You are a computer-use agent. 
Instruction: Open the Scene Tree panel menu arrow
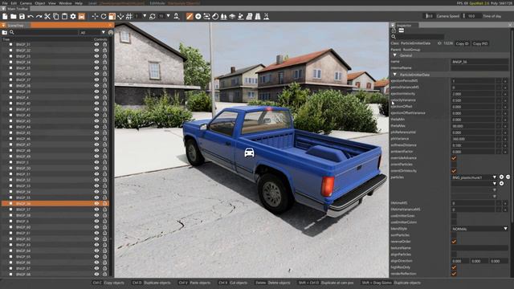pyautogui.click(x=3, y=25)
